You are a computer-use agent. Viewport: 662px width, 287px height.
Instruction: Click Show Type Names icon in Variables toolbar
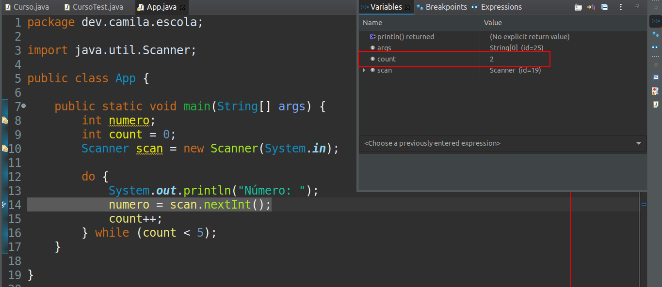coord(578,7)
